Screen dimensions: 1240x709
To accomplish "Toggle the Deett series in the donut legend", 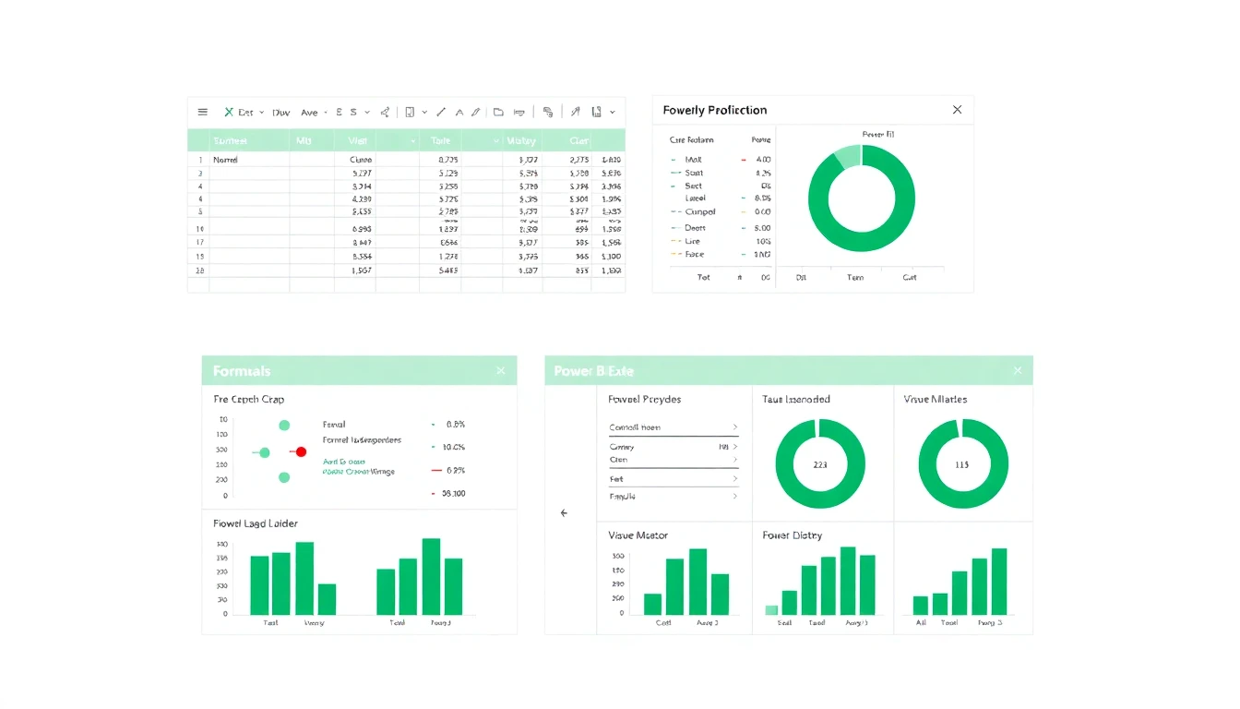I will (695, 227).
